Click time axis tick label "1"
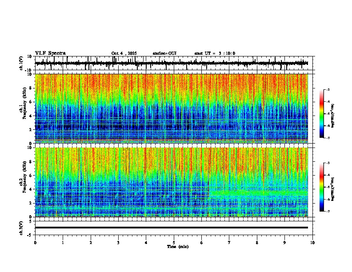352x272 pixels. 63,242
